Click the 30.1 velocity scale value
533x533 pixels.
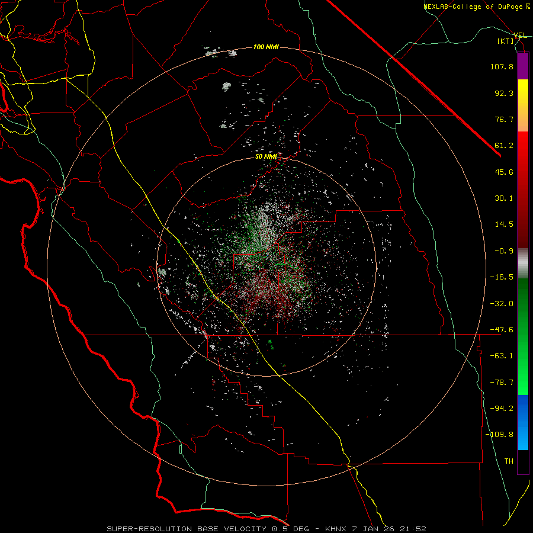504,198
